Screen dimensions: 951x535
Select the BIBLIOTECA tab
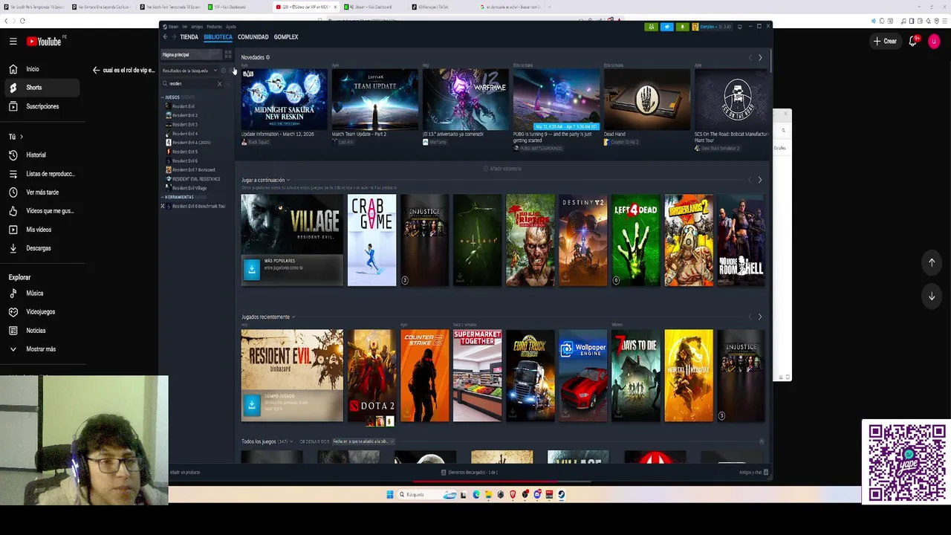click(x=218, y=36)
